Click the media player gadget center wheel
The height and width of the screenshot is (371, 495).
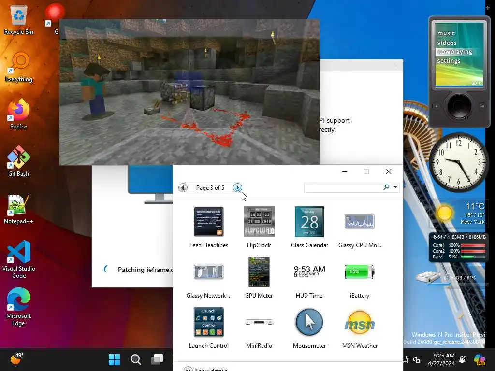(459, 106)
